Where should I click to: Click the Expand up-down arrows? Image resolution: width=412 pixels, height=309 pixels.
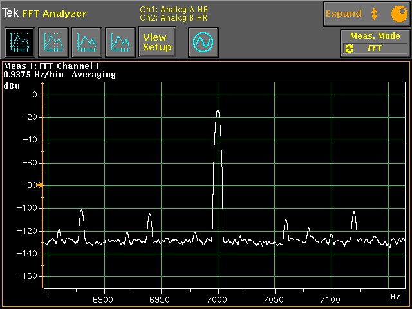pos(374,14)
